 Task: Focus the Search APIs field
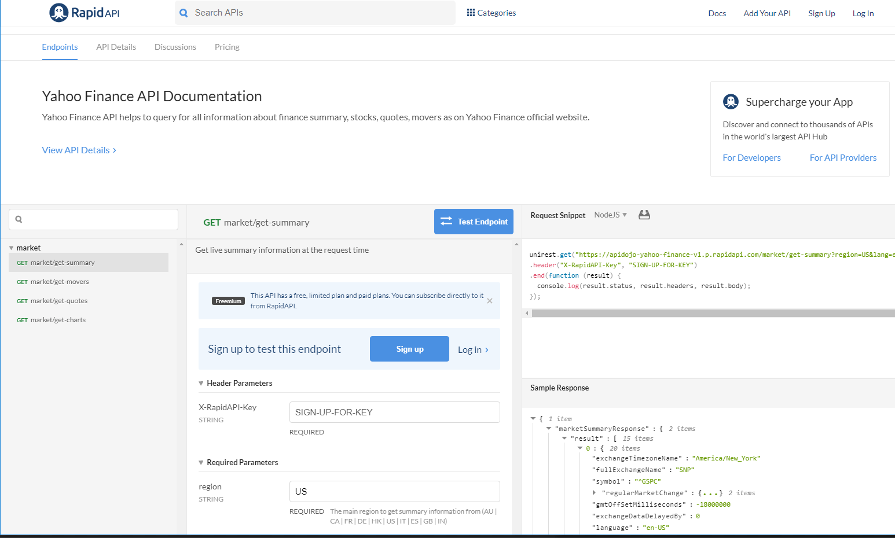pos(315,13)
